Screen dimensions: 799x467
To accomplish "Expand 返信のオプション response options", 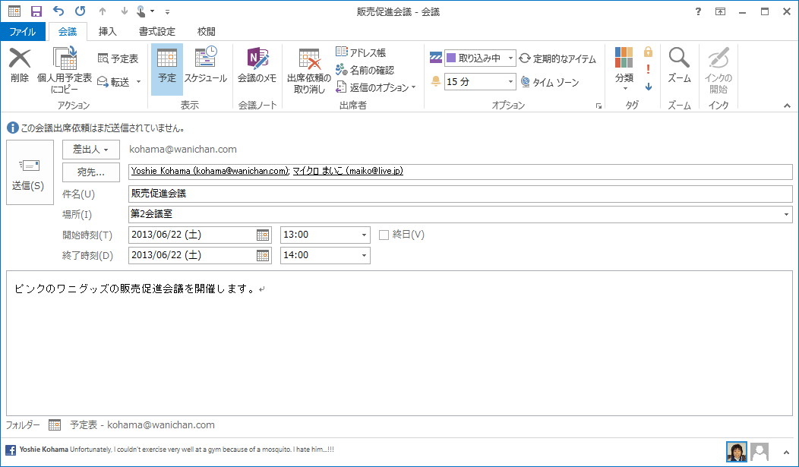I will click(375, 87).
